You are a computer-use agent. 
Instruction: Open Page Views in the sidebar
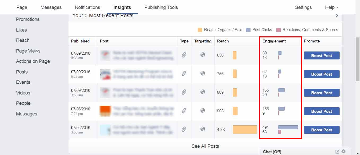pos(28,51)
